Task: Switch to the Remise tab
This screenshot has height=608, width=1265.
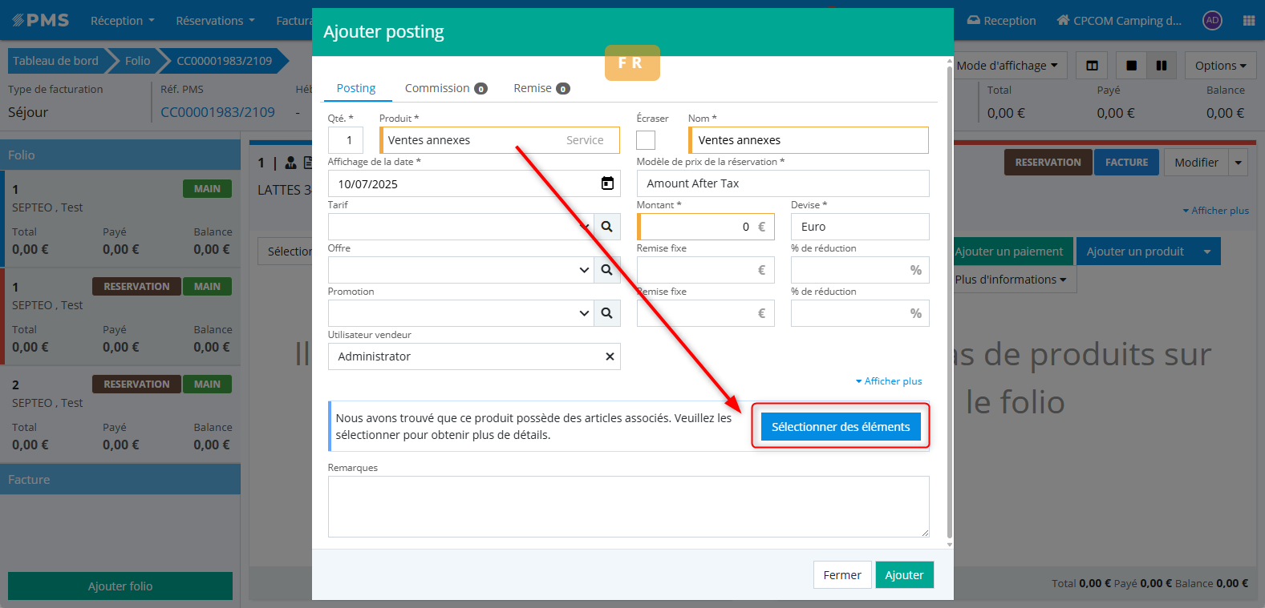Action: [541, 88]
